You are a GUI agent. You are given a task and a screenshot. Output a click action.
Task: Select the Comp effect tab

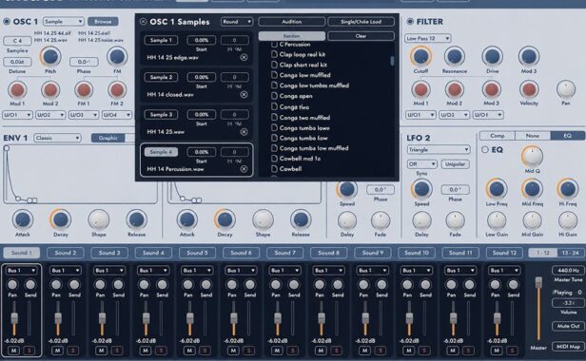tap(497, 136)
